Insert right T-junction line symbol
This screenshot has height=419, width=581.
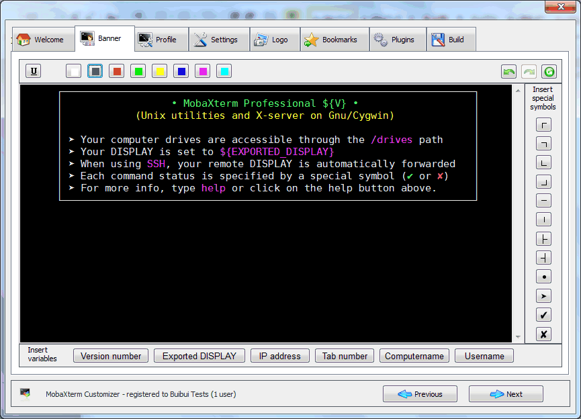tap(543, 258)
